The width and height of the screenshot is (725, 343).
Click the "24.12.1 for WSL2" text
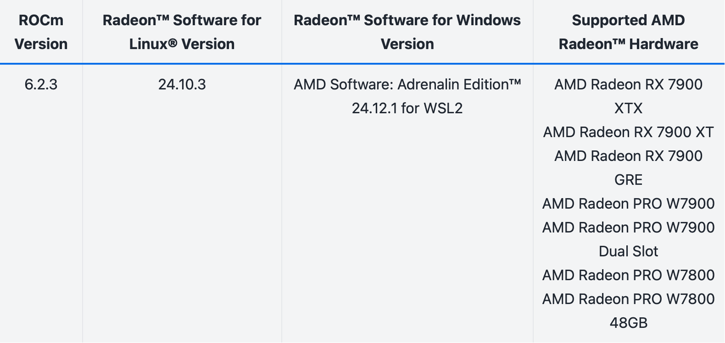pyautogui.click(x=407, y=108)
